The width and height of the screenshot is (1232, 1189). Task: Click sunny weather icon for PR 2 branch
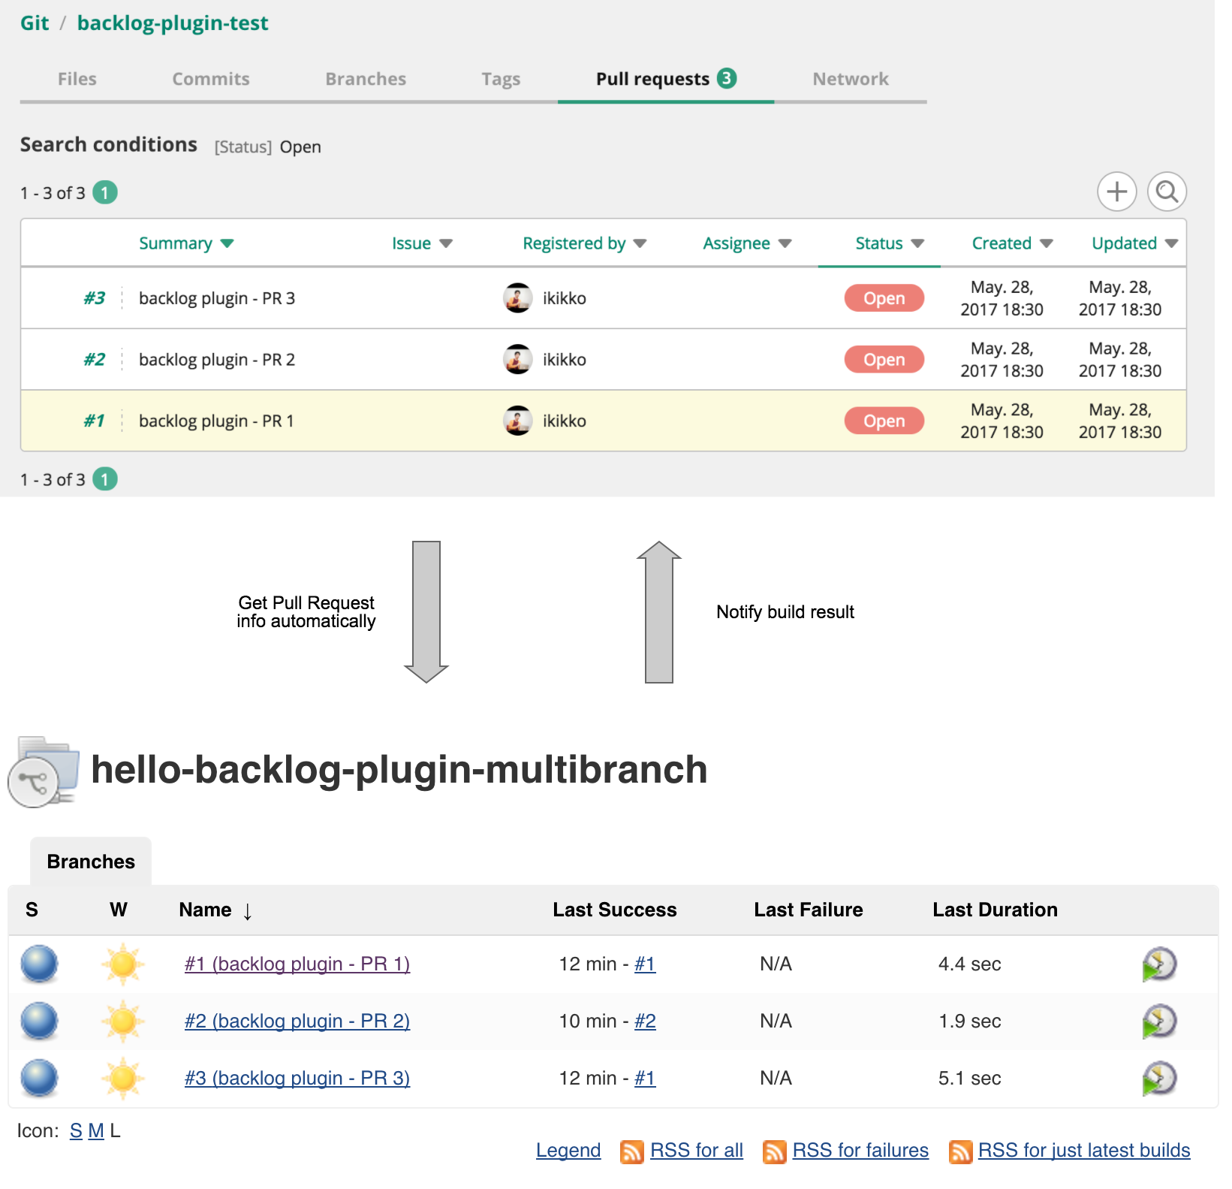pos(123,1021)
